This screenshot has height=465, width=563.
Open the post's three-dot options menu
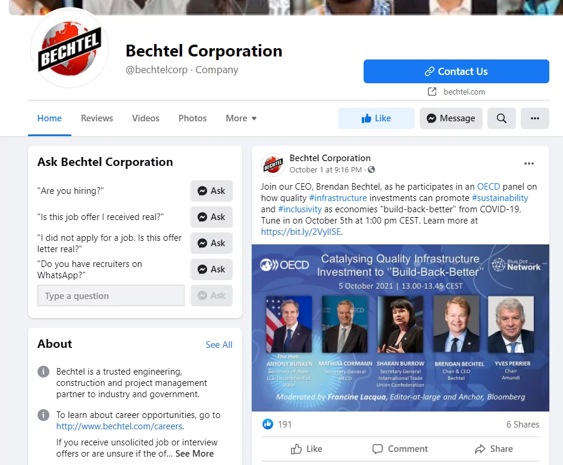pos(529,164)
